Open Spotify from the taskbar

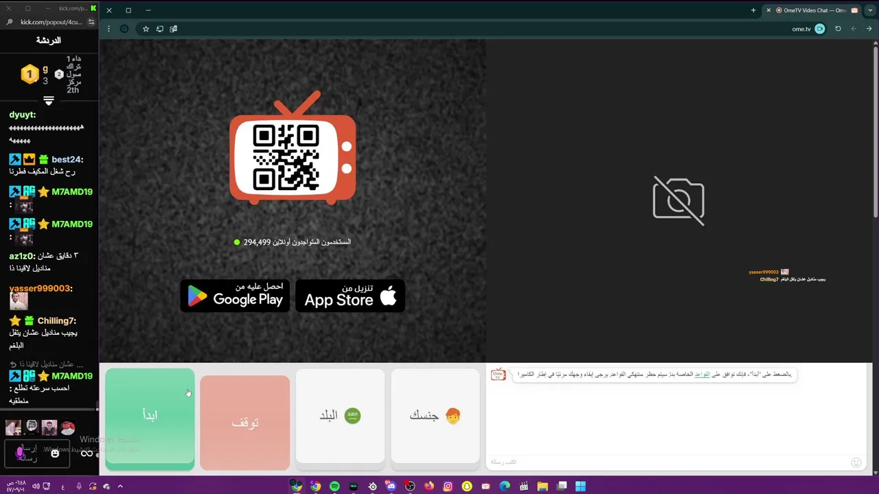click(334, 486)
